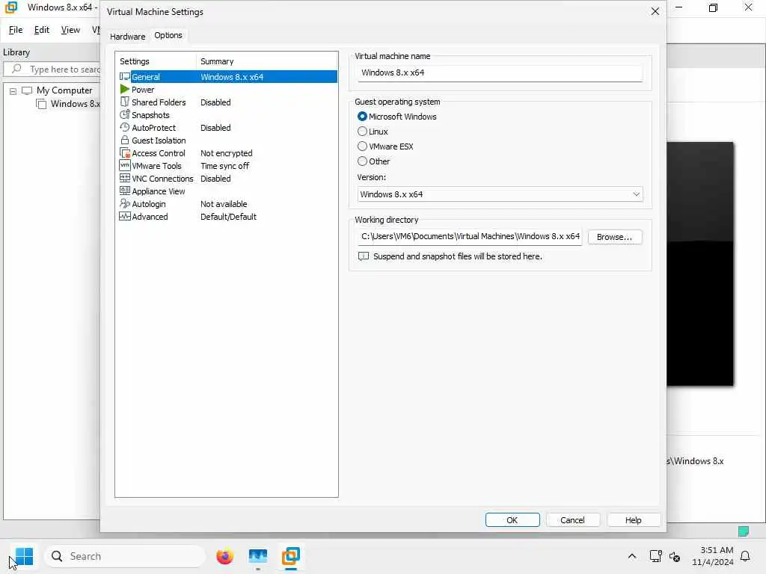Select Guest Isolation in settings list
The image size is (766, 574).
[226, 141]
